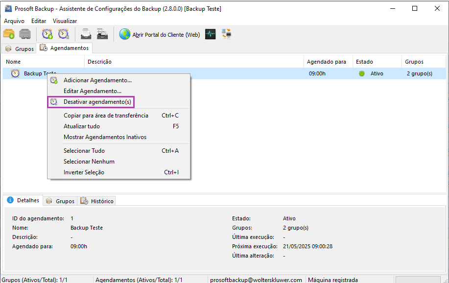Click the prosoftbackup@wolterskluwer.com status entry

pos(256,280)
